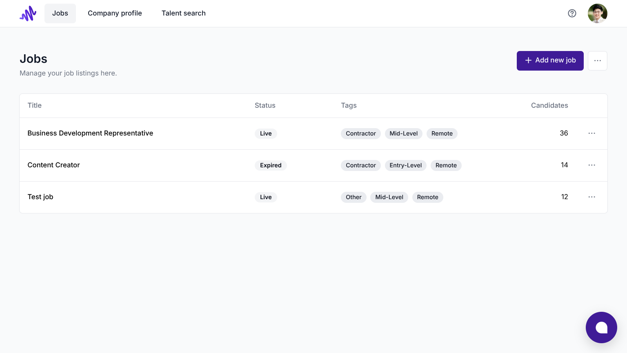
Task: Open Business Development Representative job
Action: pyautogui.click(x=90, y=133)
